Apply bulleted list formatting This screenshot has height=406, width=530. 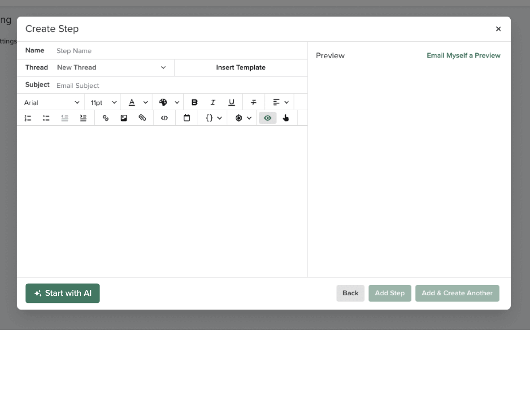click(46, 118)
